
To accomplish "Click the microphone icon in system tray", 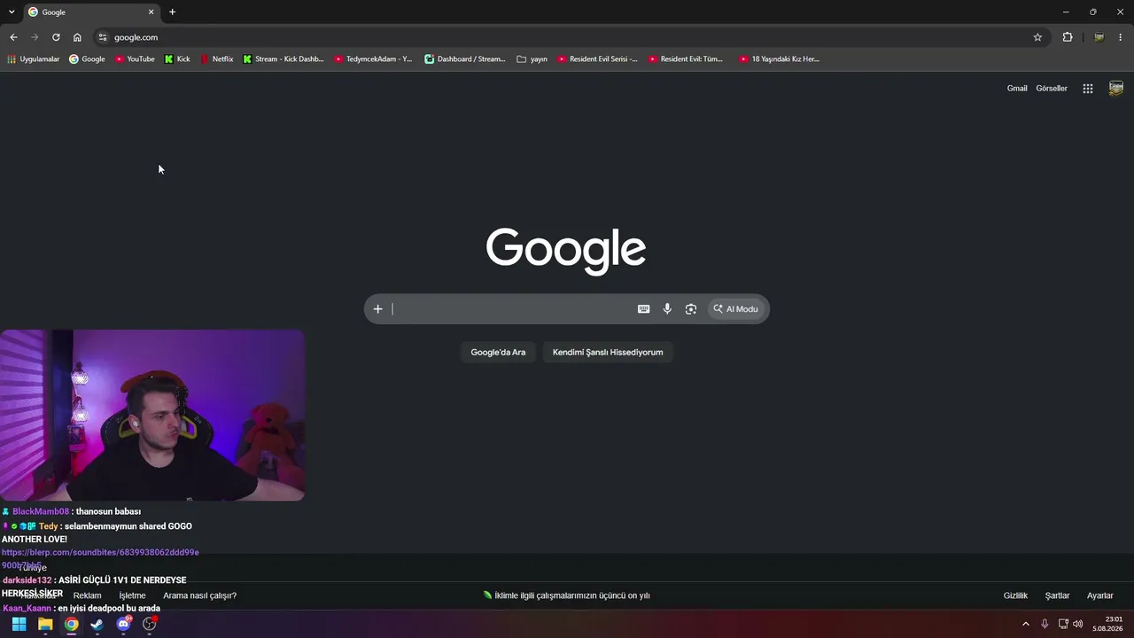I will point(1045,624).
